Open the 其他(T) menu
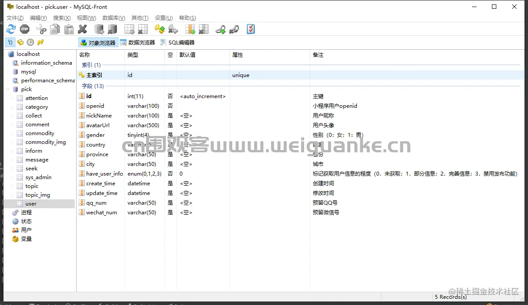 [140, 18]
